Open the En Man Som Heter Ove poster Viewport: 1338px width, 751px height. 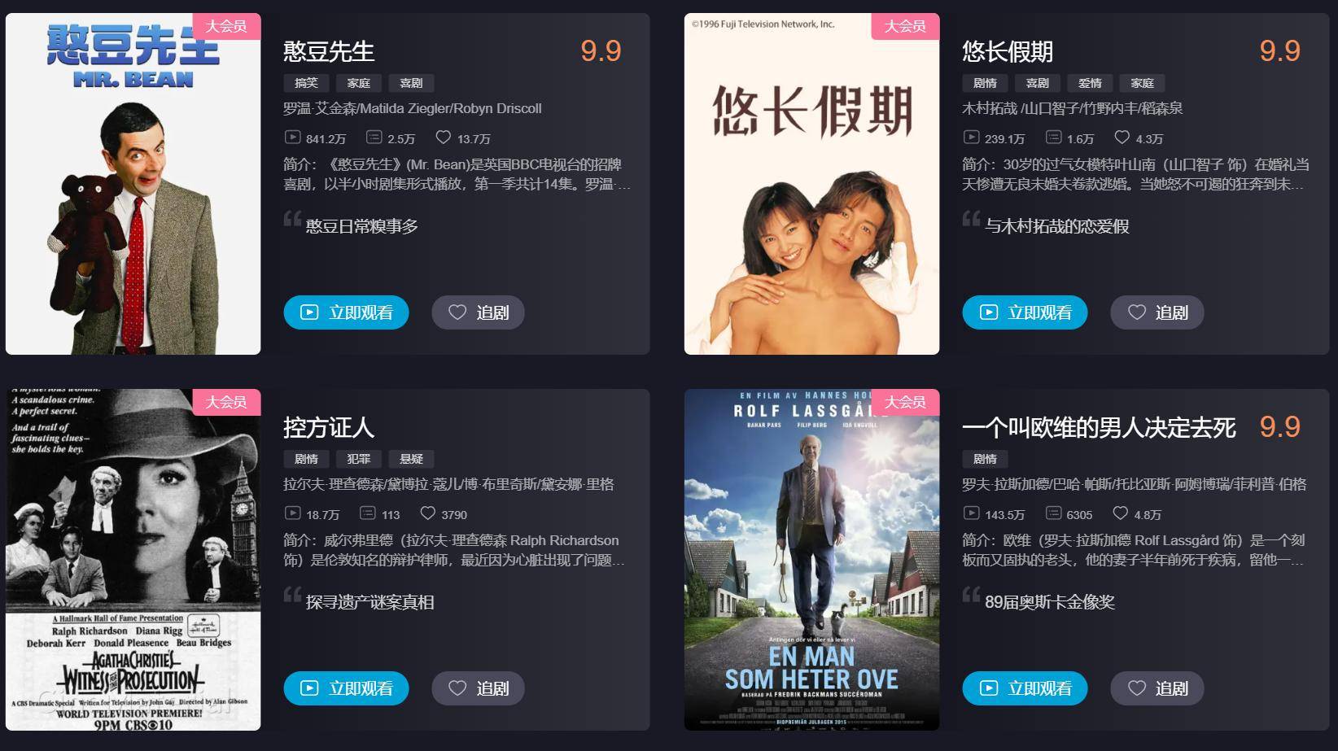(811, 560)
